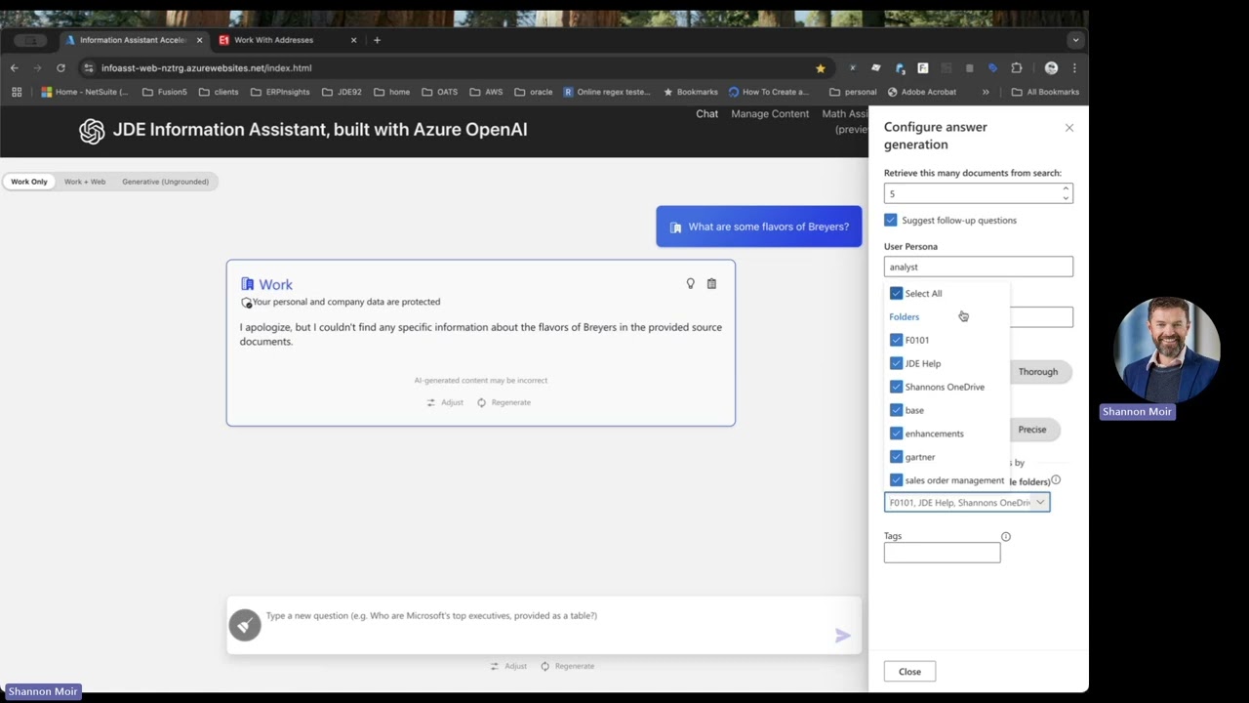Click the OpenAI logo in the header

(x=92, y=132)
